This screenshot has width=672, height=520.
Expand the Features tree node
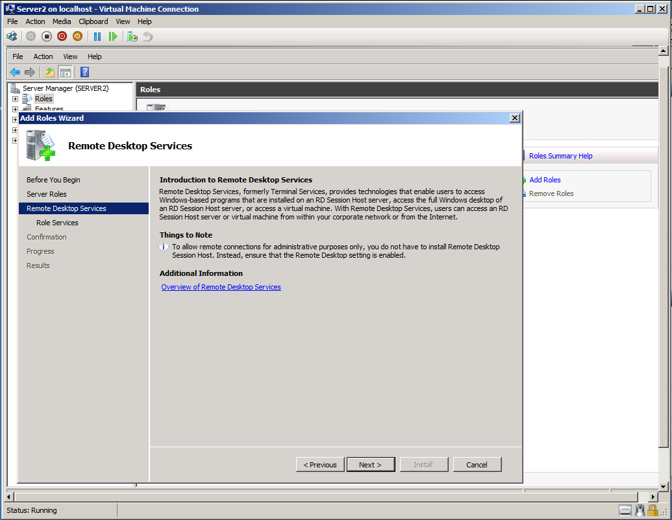click(x=15, y=109)
